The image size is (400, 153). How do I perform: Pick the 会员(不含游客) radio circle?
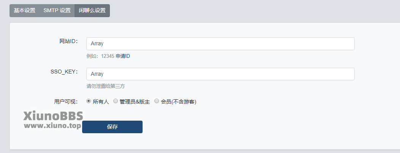pyautogui.click(x=156, y=101)
